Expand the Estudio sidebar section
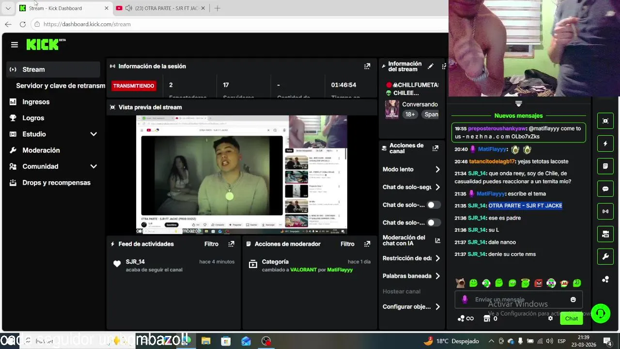This screenshot has height=349, width=620. coord(53,134)
